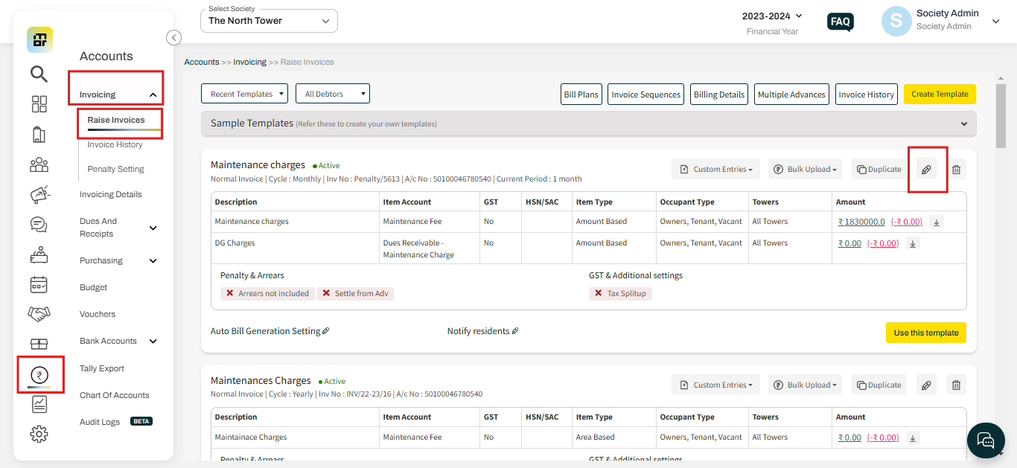
Task: Collapse the Sample Templates section
Action: (963, 124)
